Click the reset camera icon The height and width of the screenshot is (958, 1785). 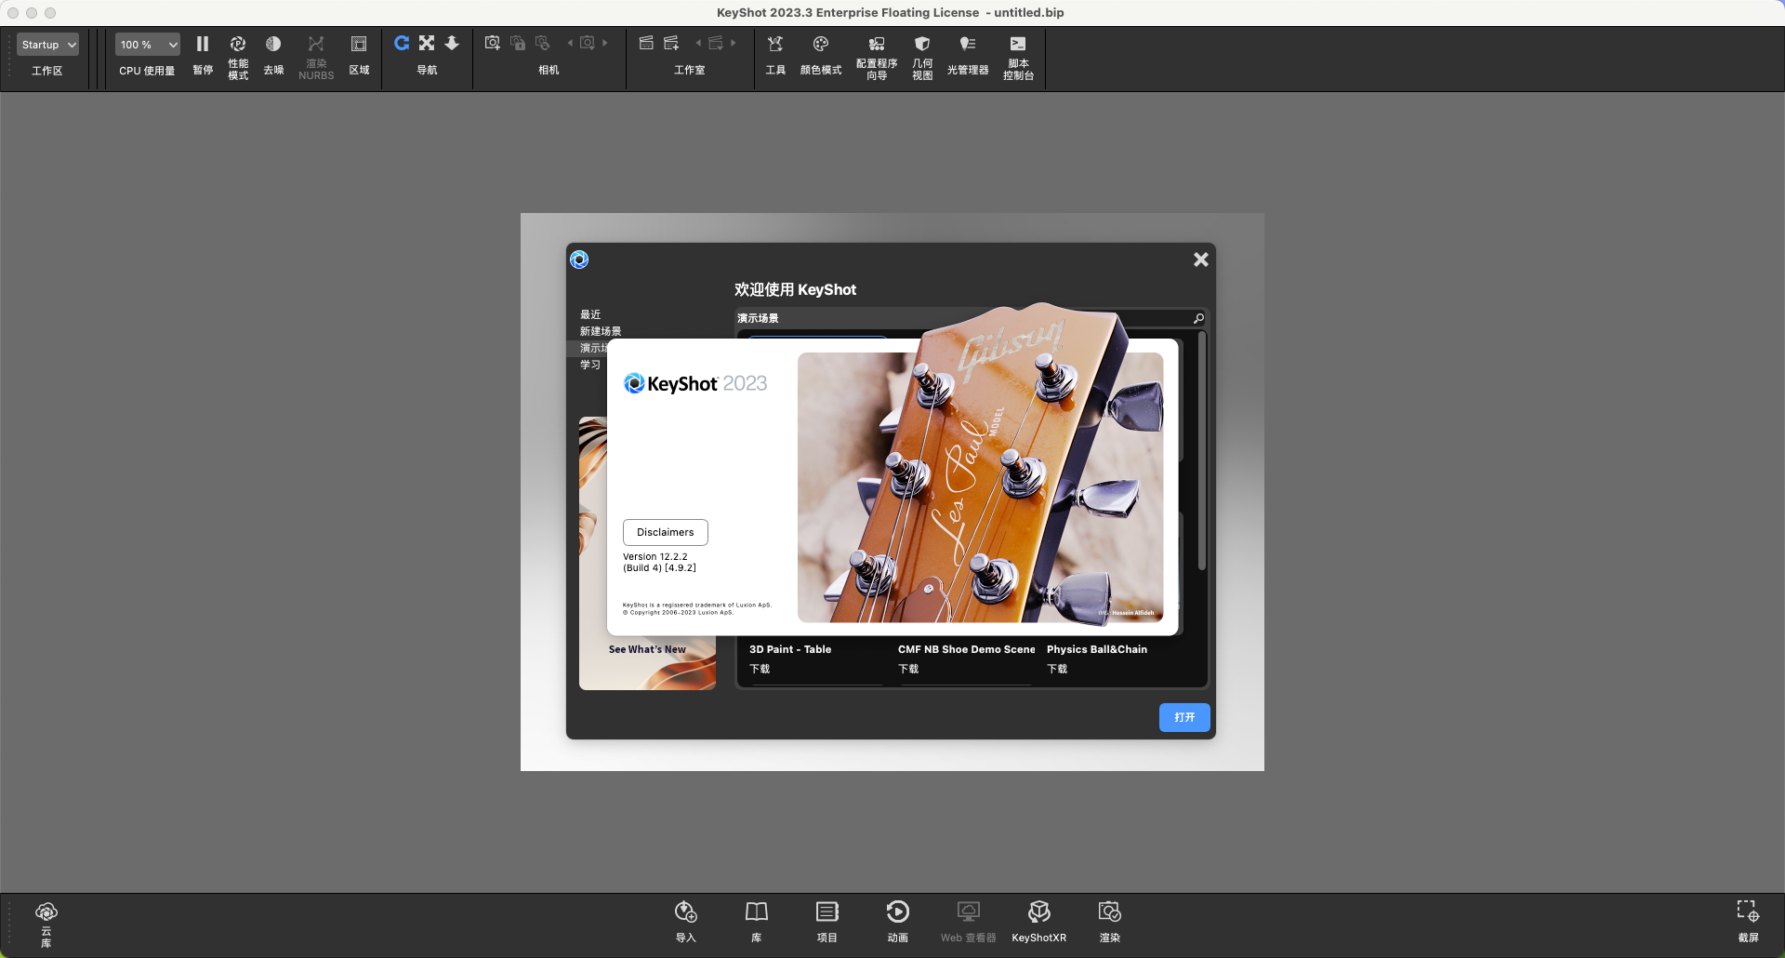pos(543,43)
